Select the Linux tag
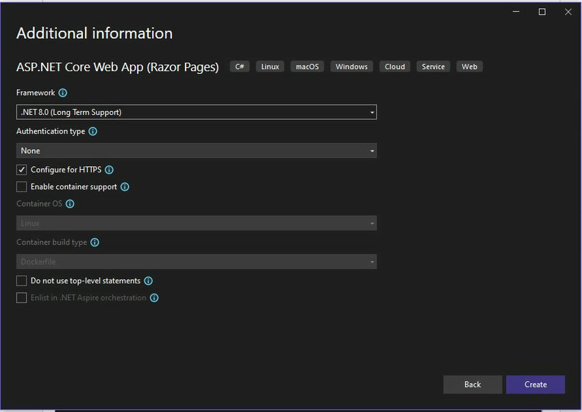 270,66
